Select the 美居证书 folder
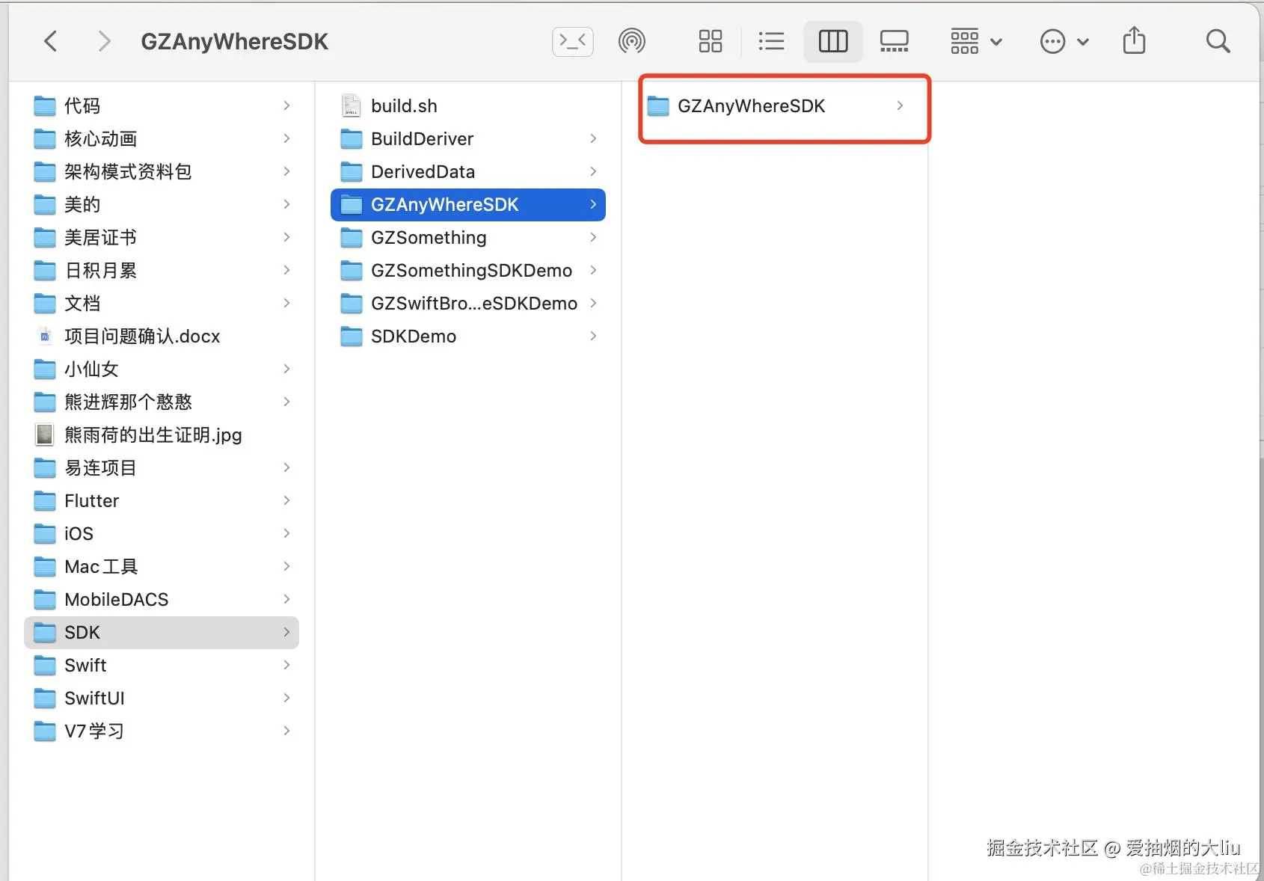1264x881 pixels. tap(162, 238)
